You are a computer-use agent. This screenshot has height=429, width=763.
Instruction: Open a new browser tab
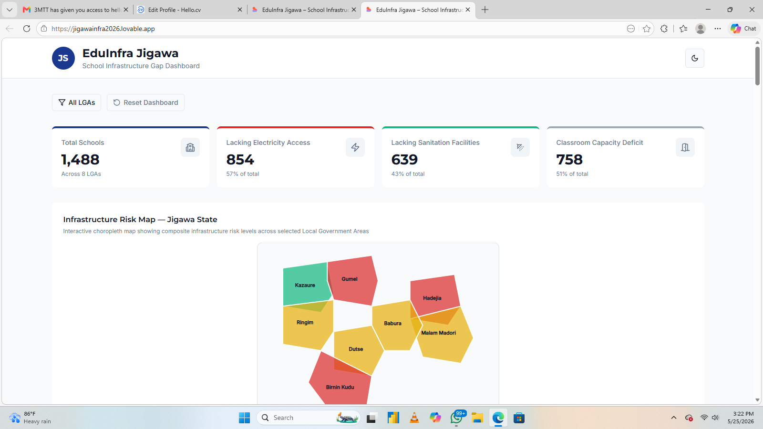pyautogui.click(x=485, y=10)
